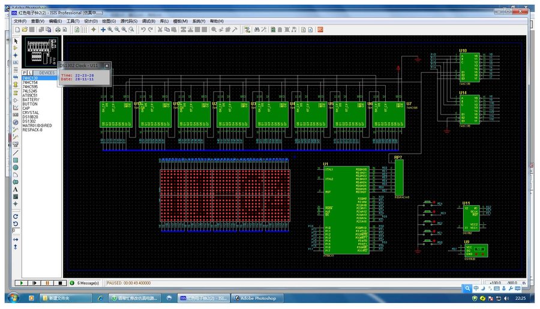This screenshot has height=309, width=540.
Task: Select the arrow selection mode tool
Action: click(16, 41)
